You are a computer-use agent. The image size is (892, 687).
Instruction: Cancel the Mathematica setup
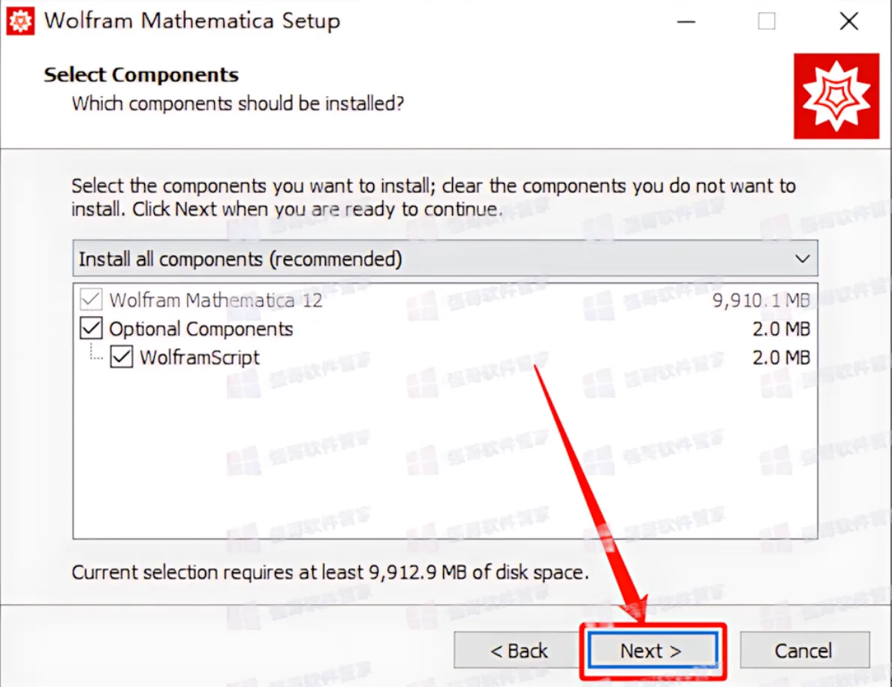(x=804, y=650)
